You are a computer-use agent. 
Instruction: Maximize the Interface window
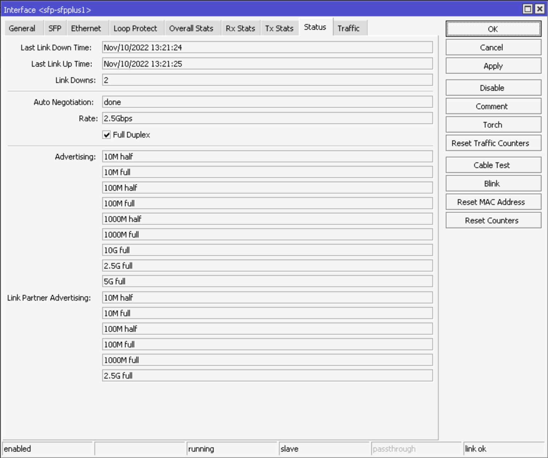pyautogui.click(x=528, y=9)
